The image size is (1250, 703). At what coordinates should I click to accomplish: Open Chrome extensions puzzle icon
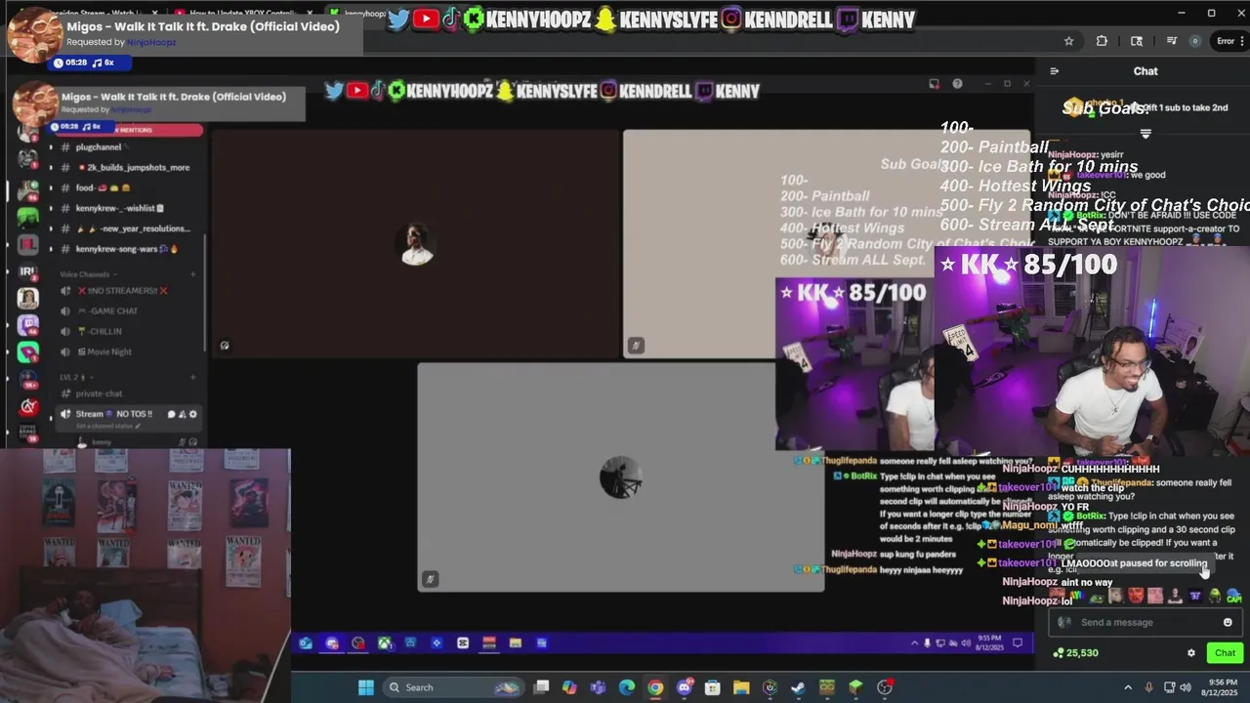pyautogui.click(x=1102, y=41)
